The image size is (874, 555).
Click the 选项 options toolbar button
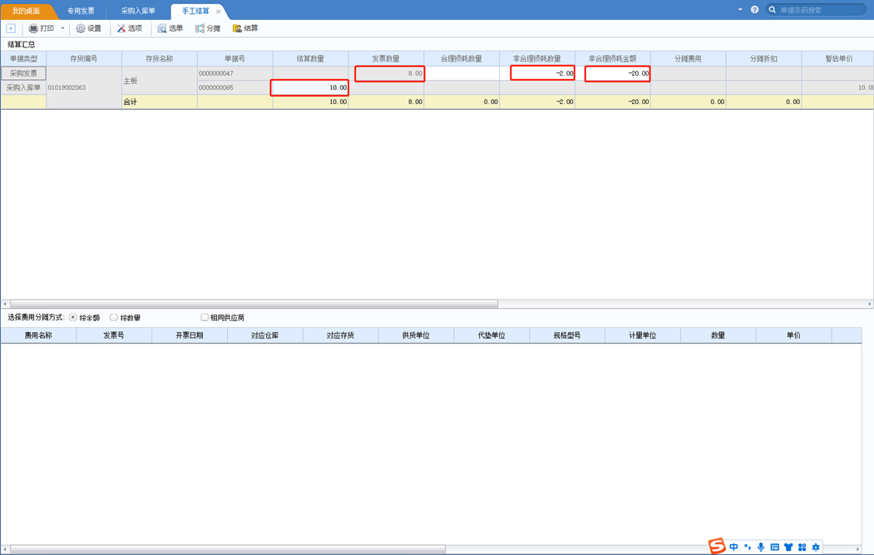point(130,28)
